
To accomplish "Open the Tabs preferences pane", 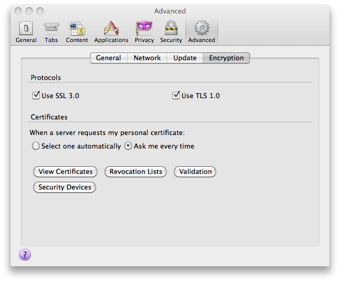I will (x=51, y=31).
